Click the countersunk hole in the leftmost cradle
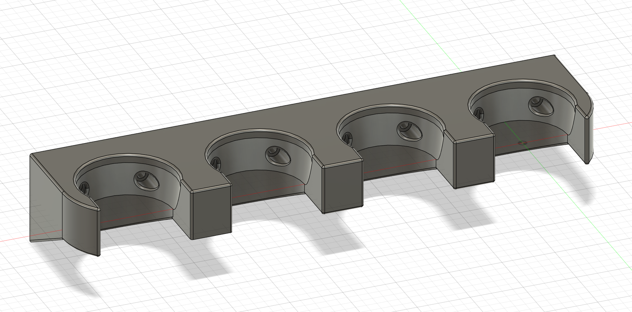This screenshot has height=312, width=632. coord(146,181)
